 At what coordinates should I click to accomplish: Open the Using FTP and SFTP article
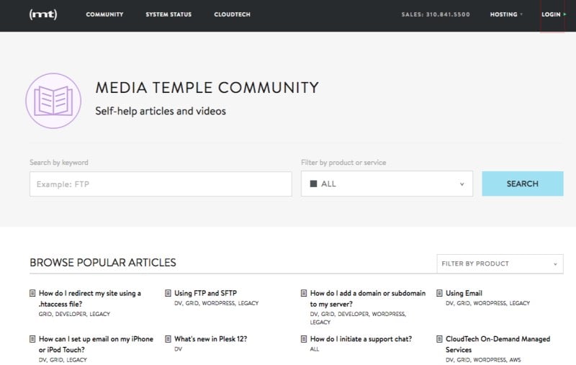(x=205, y=293)
